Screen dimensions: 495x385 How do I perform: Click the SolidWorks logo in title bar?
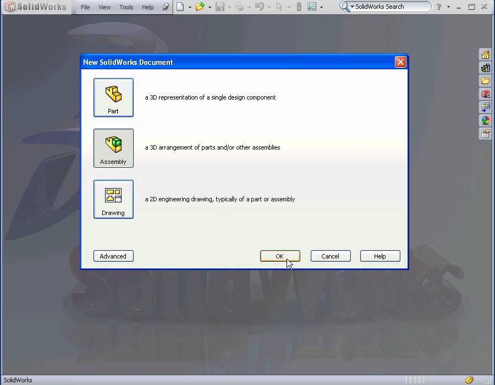tap(35, 7)
